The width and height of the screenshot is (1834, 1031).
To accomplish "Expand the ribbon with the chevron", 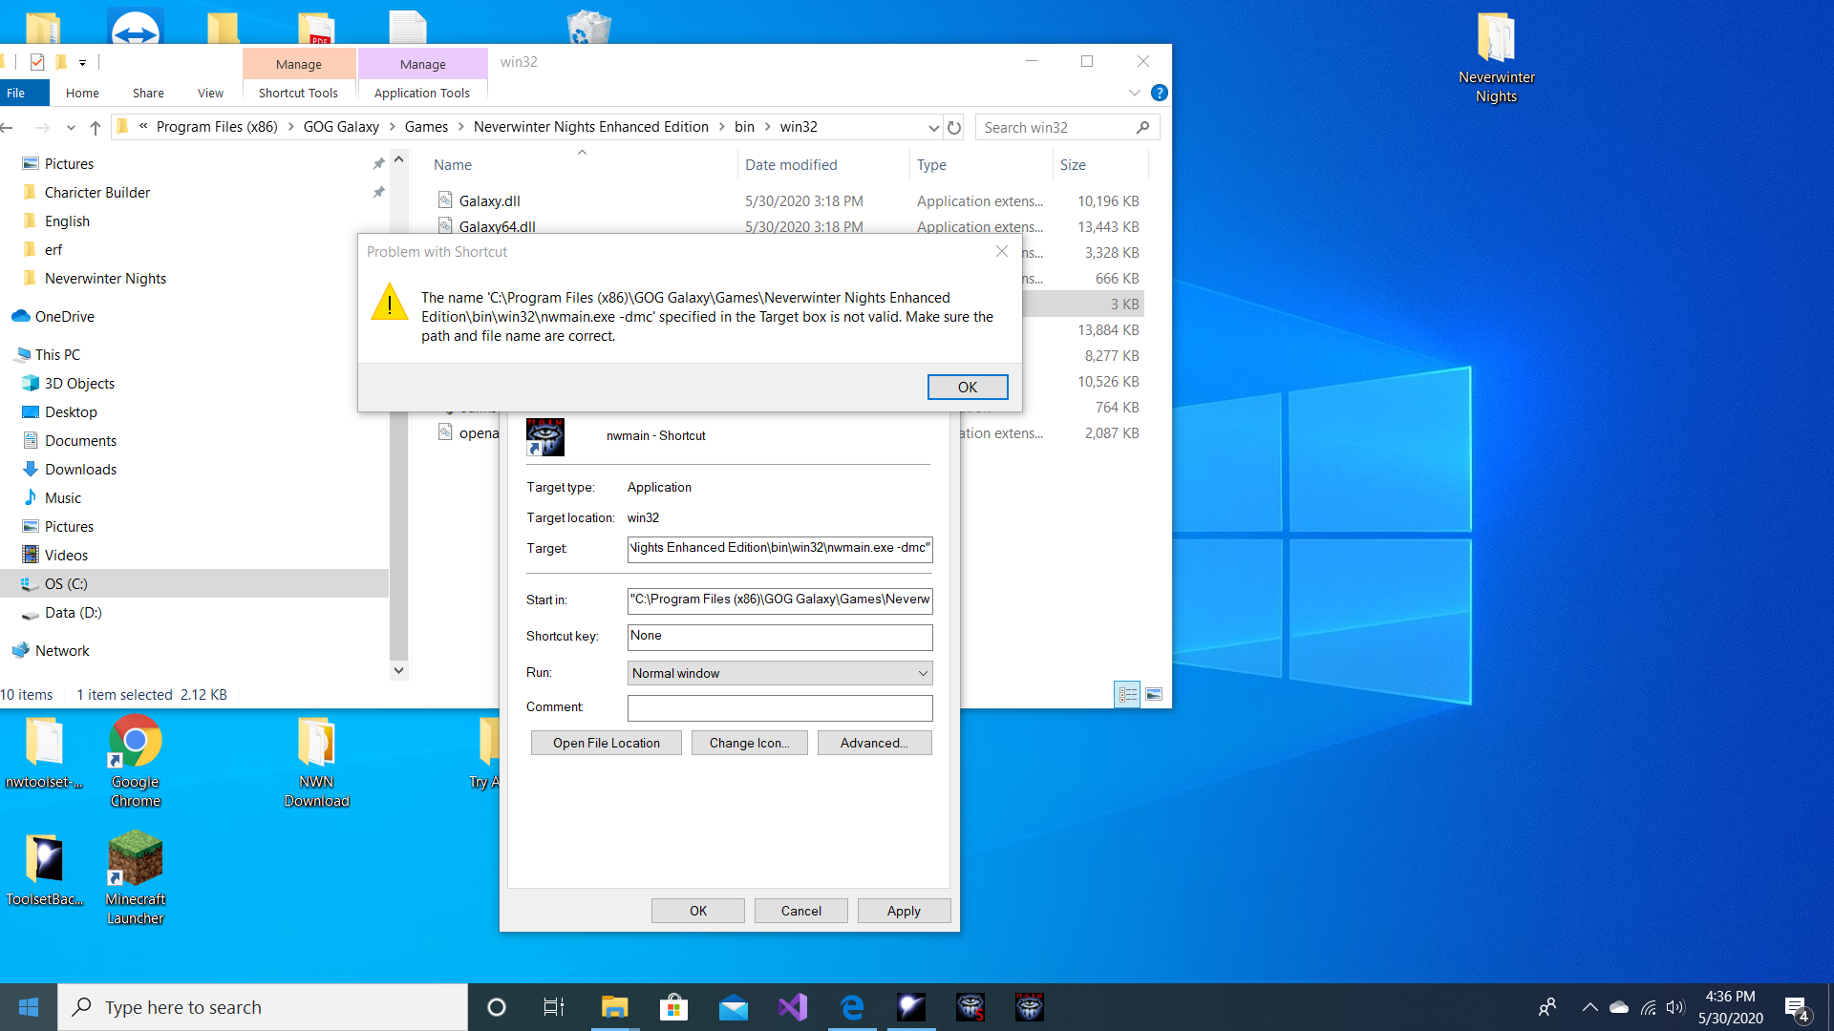I will click(x=1134, y=93).
